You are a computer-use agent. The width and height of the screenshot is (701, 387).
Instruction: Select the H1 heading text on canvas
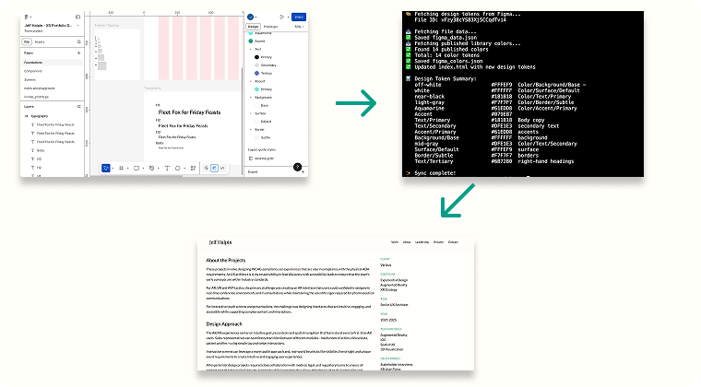click(x=190, y=112)
